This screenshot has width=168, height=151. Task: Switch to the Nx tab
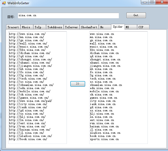click(105, 27)
